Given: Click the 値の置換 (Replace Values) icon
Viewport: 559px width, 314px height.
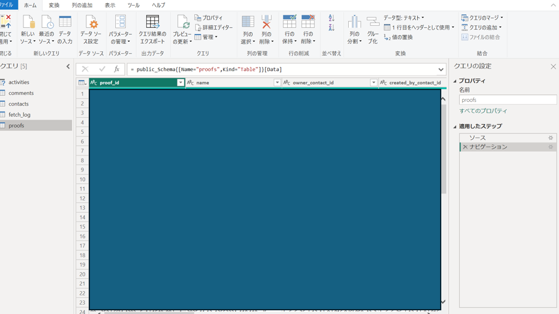Looking at the screenshot, I should [387, 37].
